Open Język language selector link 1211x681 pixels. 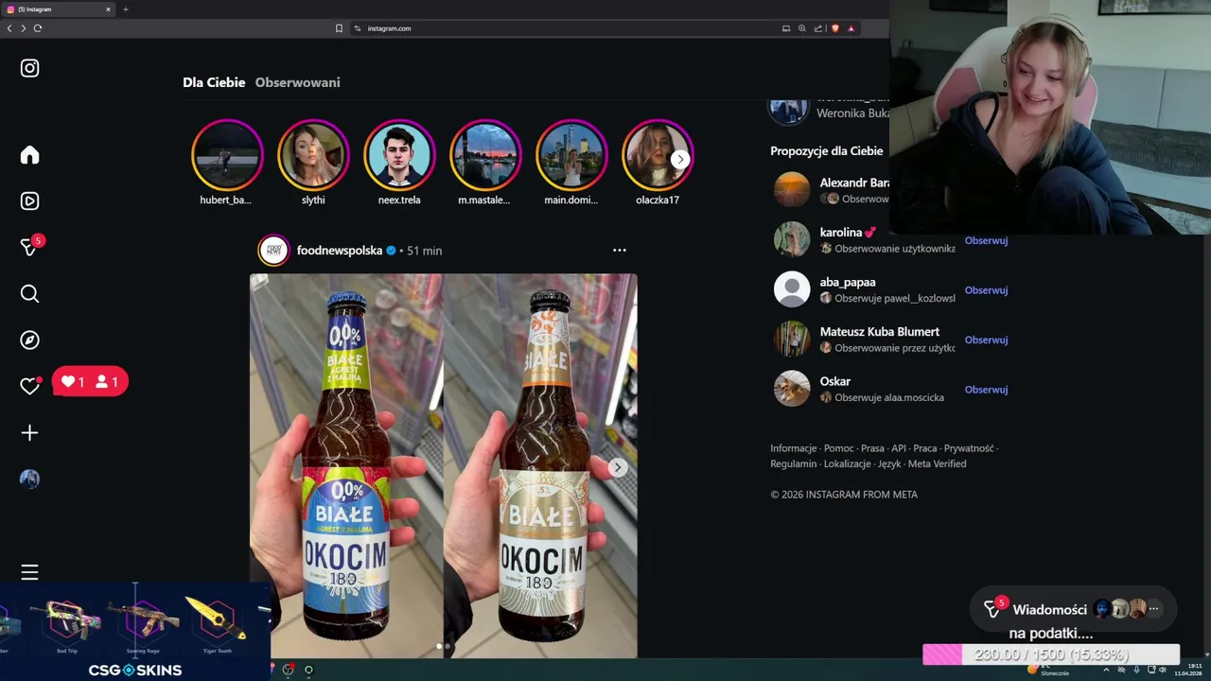pyautogui.click(x=889, y=463)
